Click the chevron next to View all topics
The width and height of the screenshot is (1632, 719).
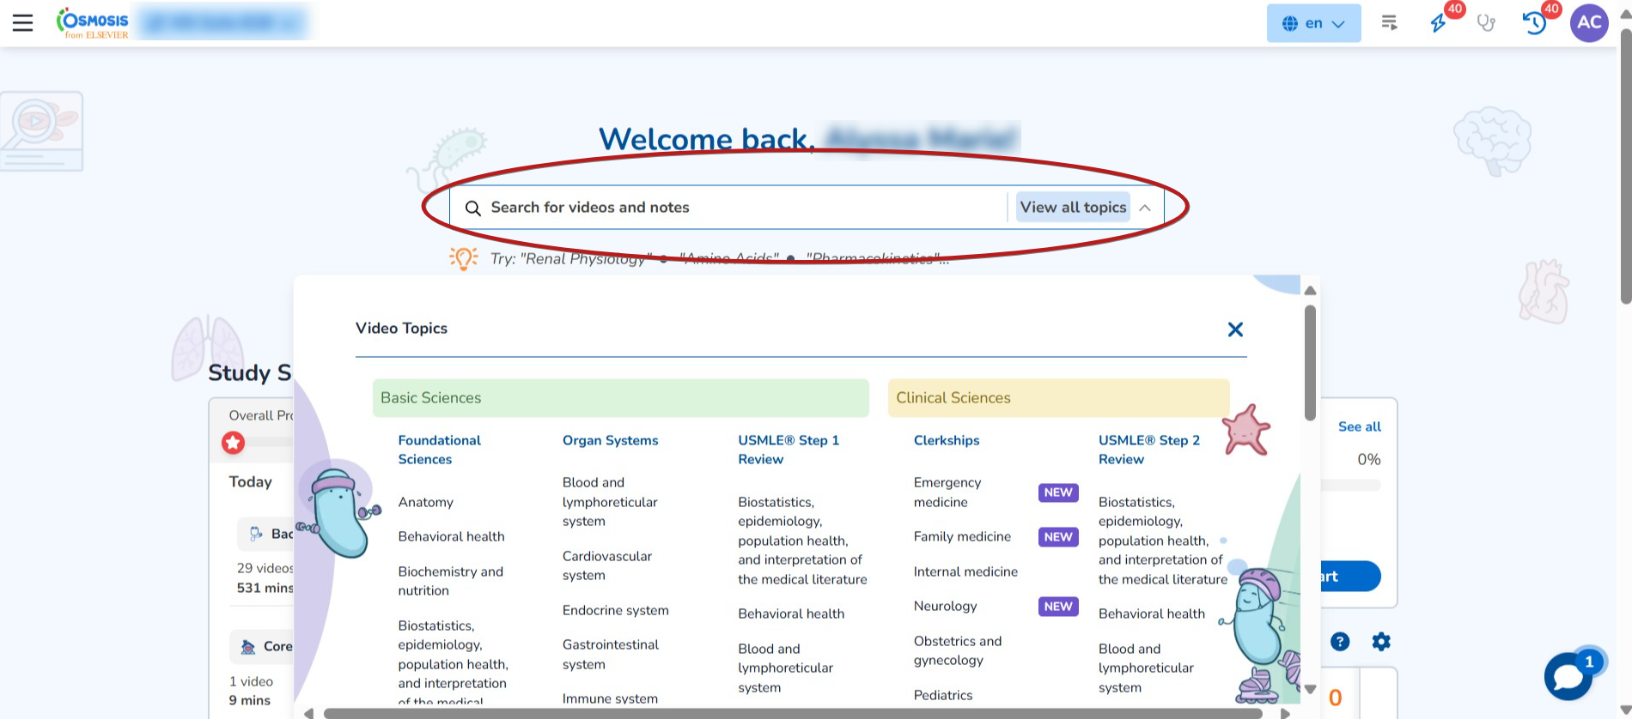pyautogui.click(x=1145, y=208)
